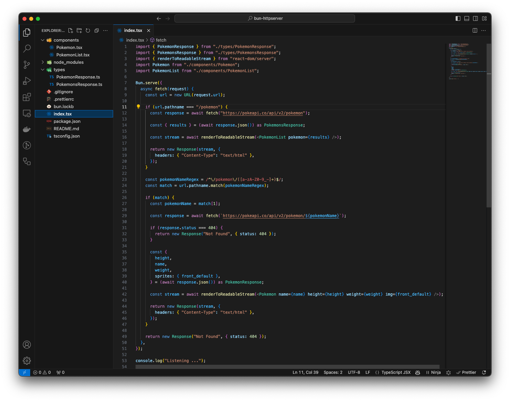Toggle the primary sidebar visibility

coord(458,18)
